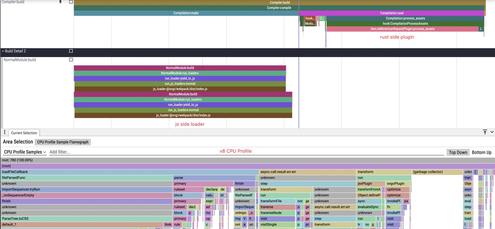Select the visitSingle flamegraph node
This screenshot has width=495, height=229.
(x=277, y=224)
